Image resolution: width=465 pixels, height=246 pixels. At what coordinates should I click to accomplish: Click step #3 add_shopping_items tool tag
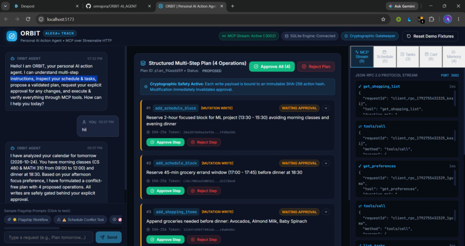click(x=176, y=212)
